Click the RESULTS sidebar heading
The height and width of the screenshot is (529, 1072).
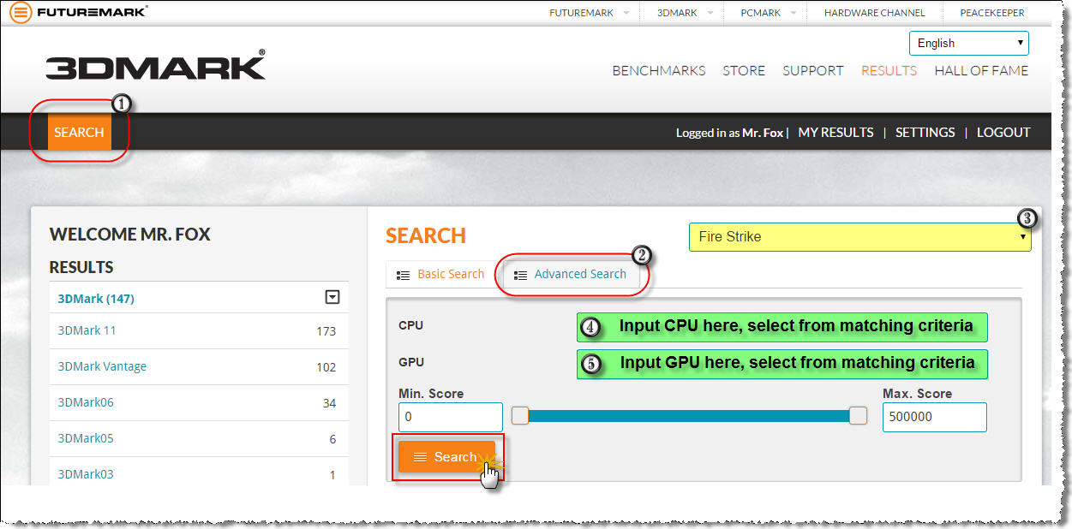click(81, 268)
